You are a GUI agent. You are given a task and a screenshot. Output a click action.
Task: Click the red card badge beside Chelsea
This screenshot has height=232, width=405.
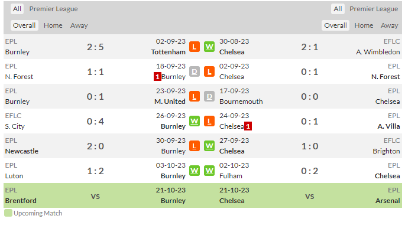point(248,126)
